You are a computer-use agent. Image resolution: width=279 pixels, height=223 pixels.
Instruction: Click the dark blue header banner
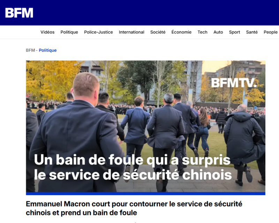click(x=139, y=13)
